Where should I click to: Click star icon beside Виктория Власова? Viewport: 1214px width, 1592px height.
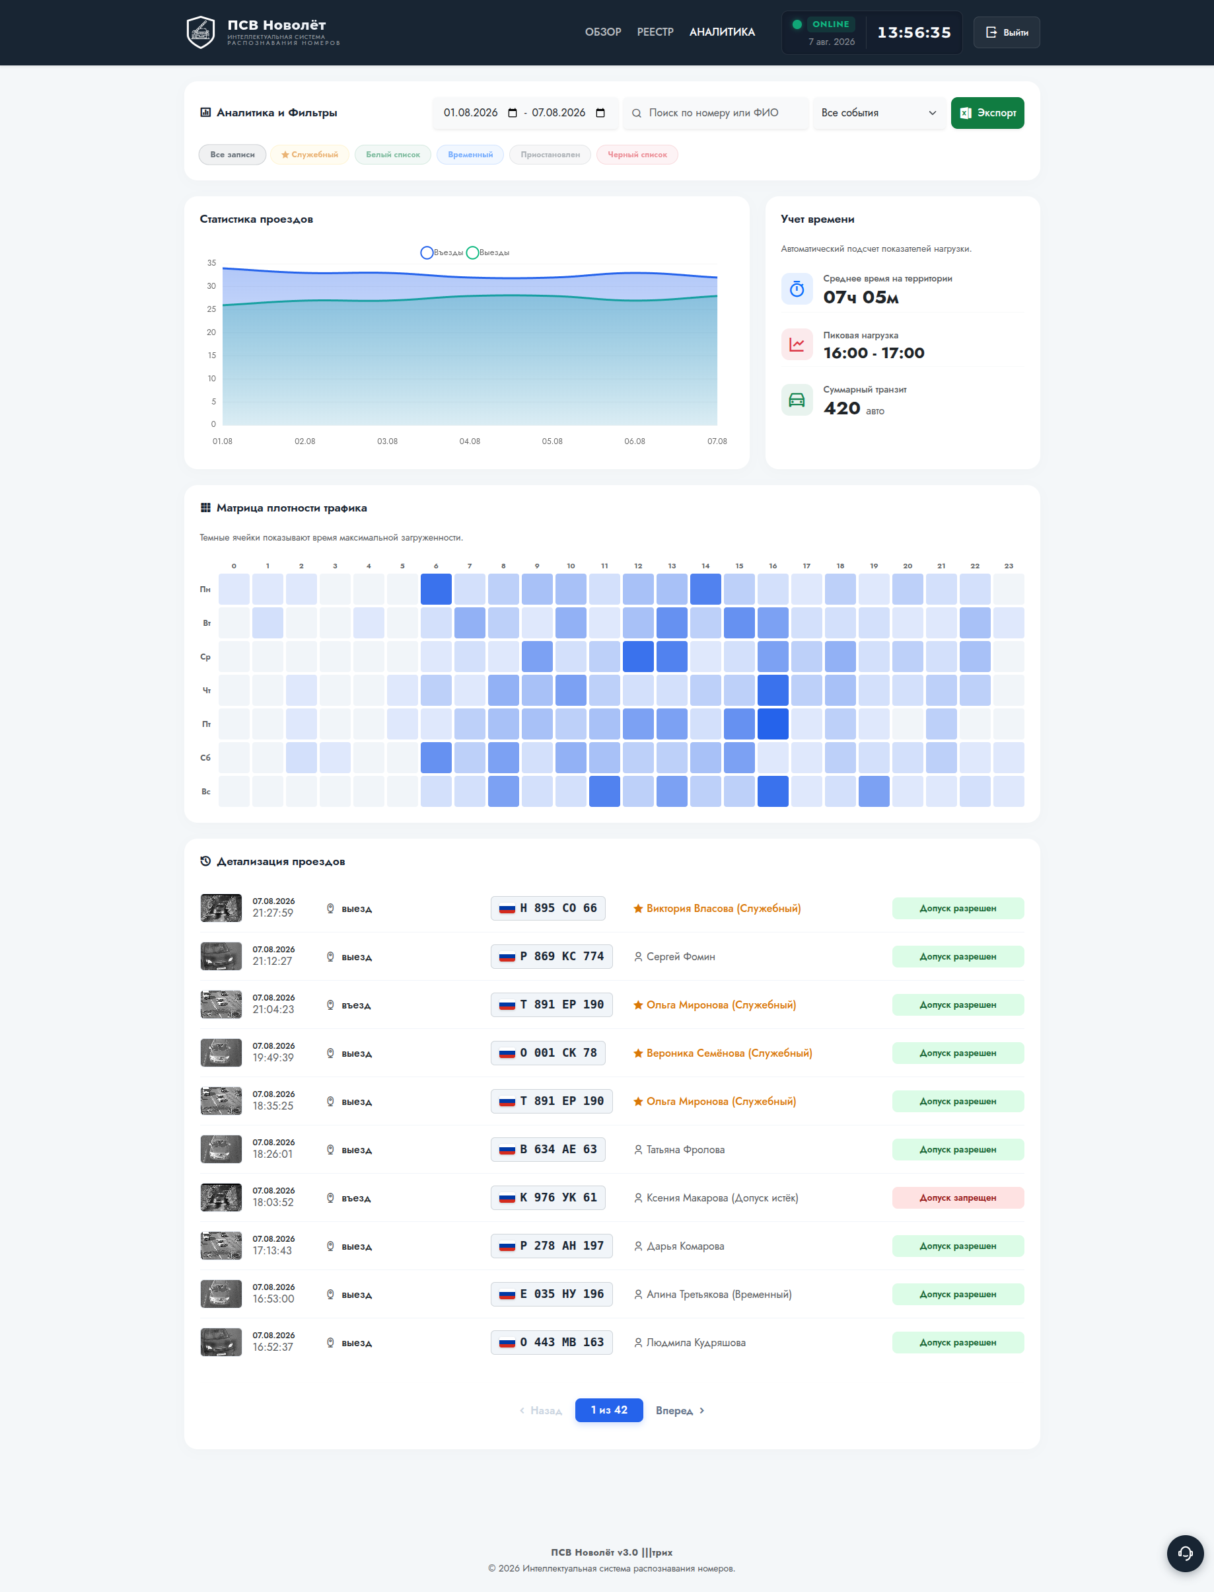click(638, 909)
